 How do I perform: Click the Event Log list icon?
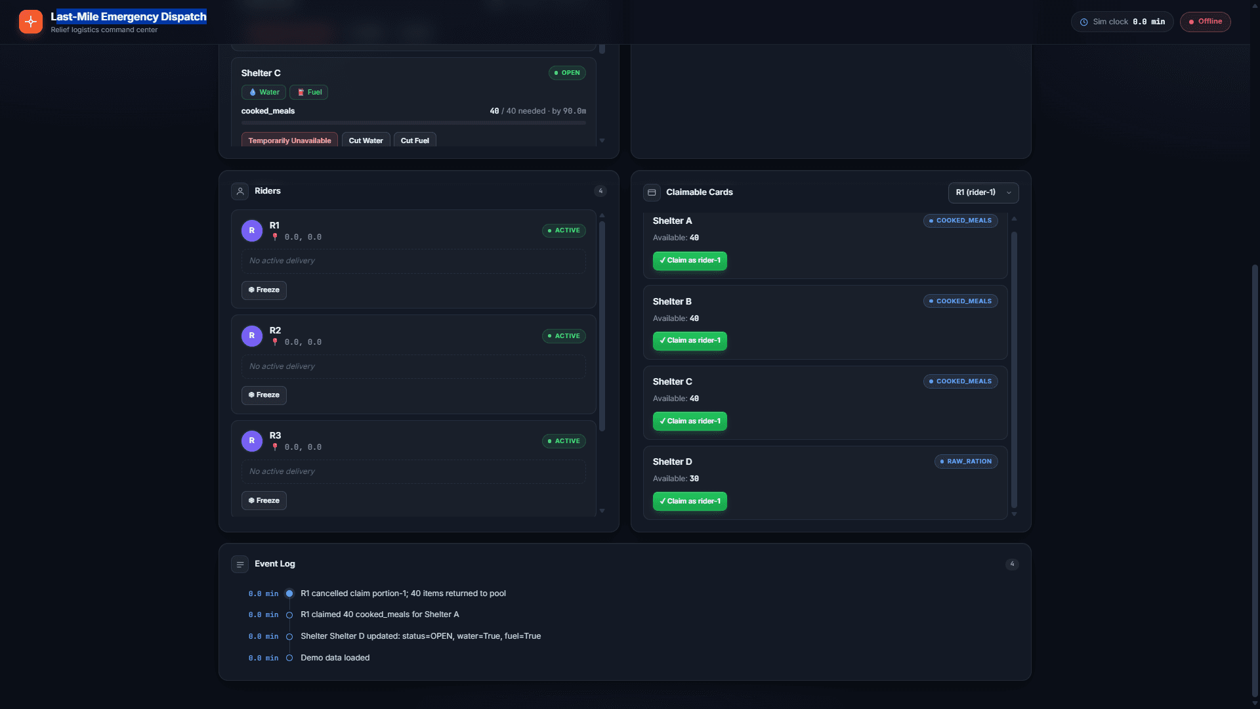coord(240,564)
